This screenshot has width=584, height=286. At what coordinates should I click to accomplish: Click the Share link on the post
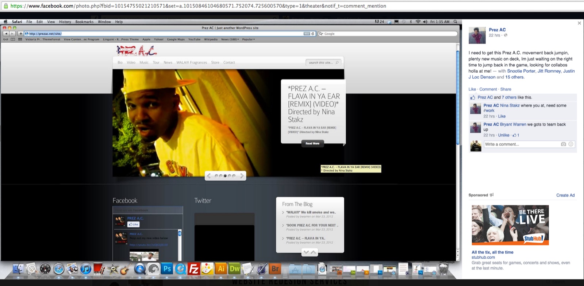506,89
